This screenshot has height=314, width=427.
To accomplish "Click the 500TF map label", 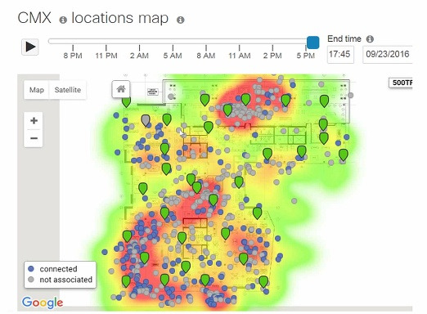I will tap(401, 83).
